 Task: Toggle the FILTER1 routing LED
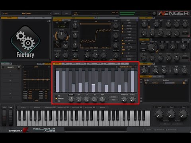123,32
